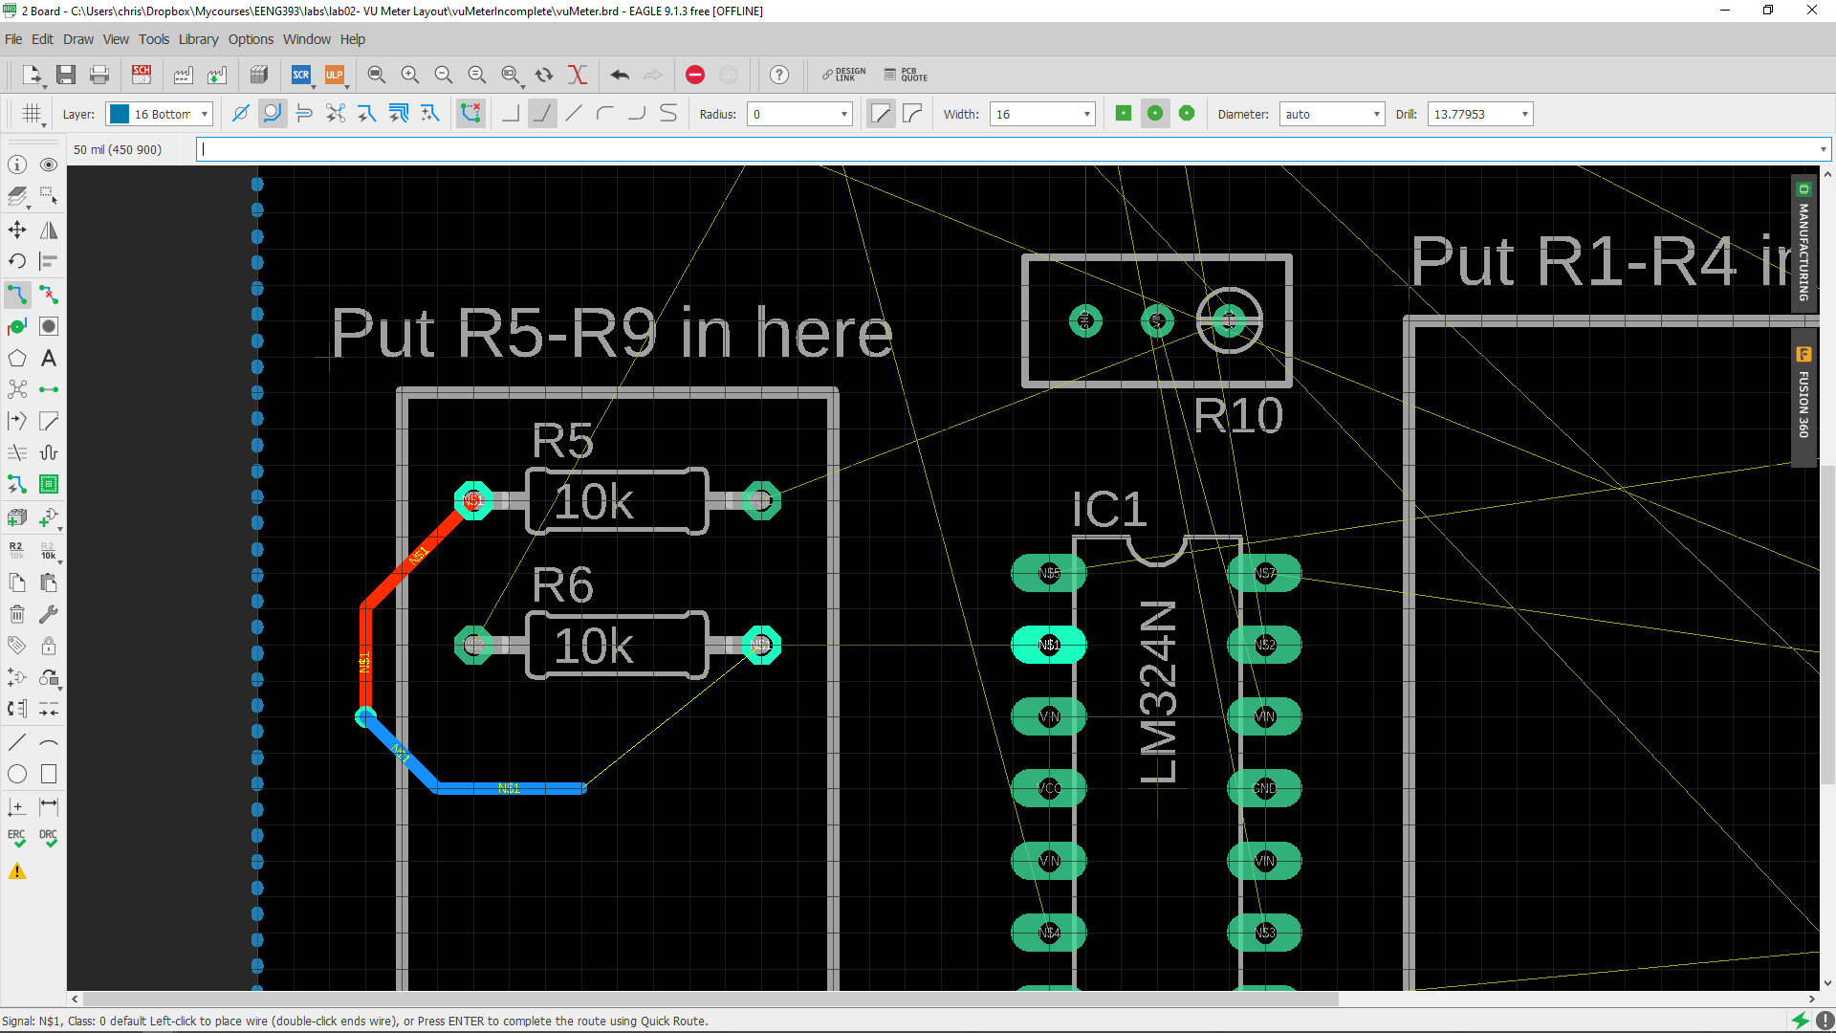
Task: Open the help question mark
Action: tap(779, 75)
